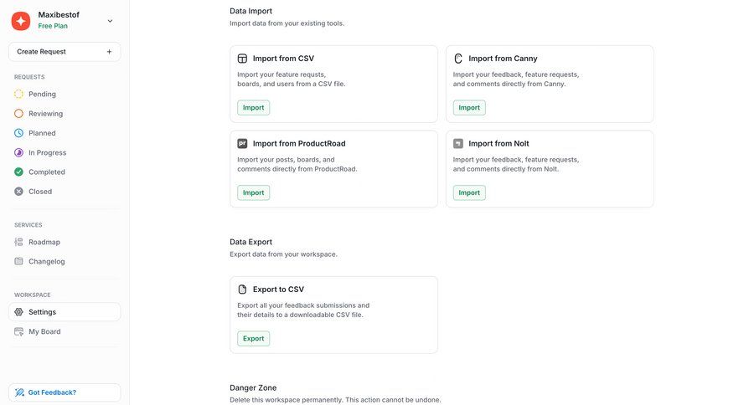Go to My Board
The width and height of the screenshot is (754, 405).
44,331
